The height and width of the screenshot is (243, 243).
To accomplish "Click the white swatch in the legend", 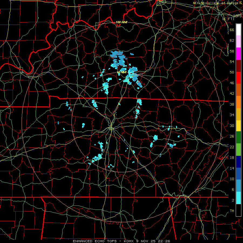I will (x=238, y=30).
